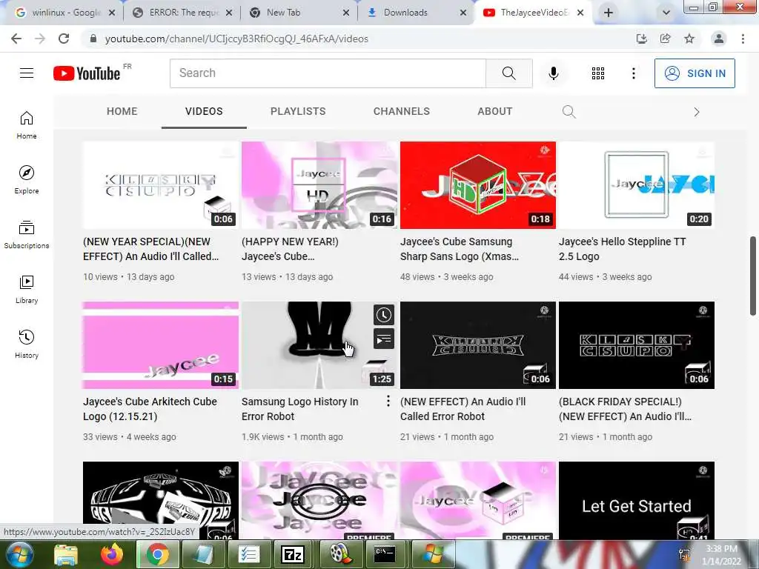Open the YouTube hamburger guide menu
759x569 pixels.
[27, 73]
